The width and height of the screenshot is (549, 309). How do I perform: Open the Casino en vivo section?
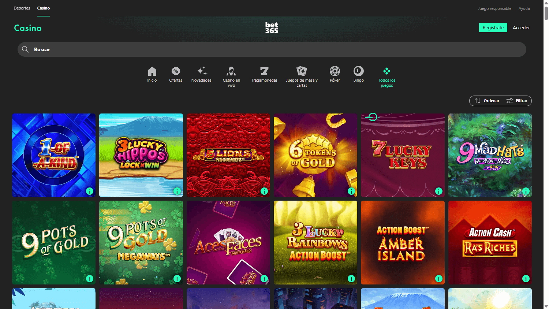tap(231, 71)
